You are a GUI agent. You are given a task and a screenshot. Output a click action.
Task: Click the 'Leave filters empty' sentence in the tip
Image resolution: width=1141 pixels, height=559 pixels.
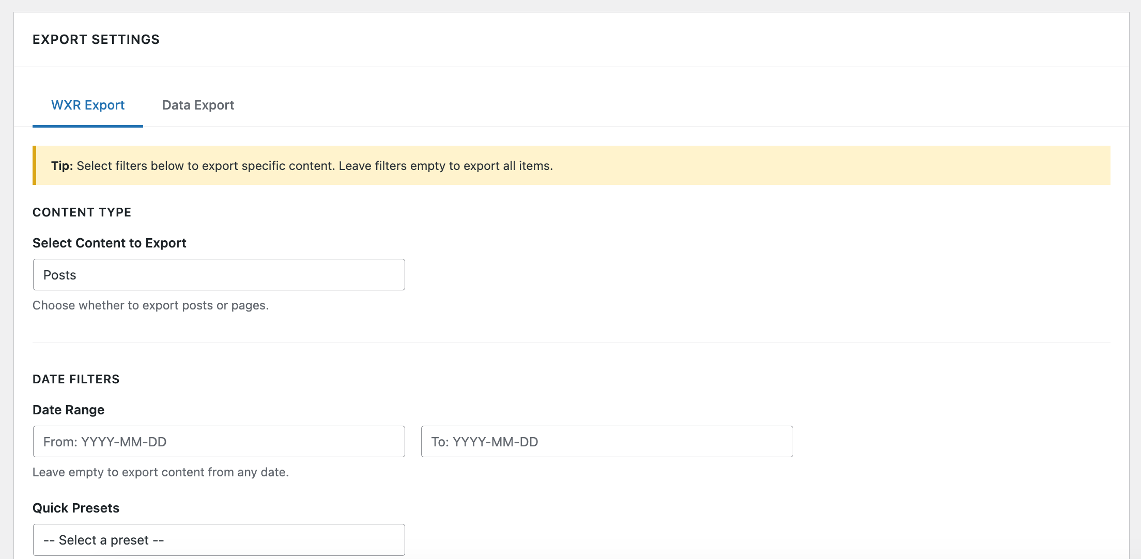[x=445, y=166]
